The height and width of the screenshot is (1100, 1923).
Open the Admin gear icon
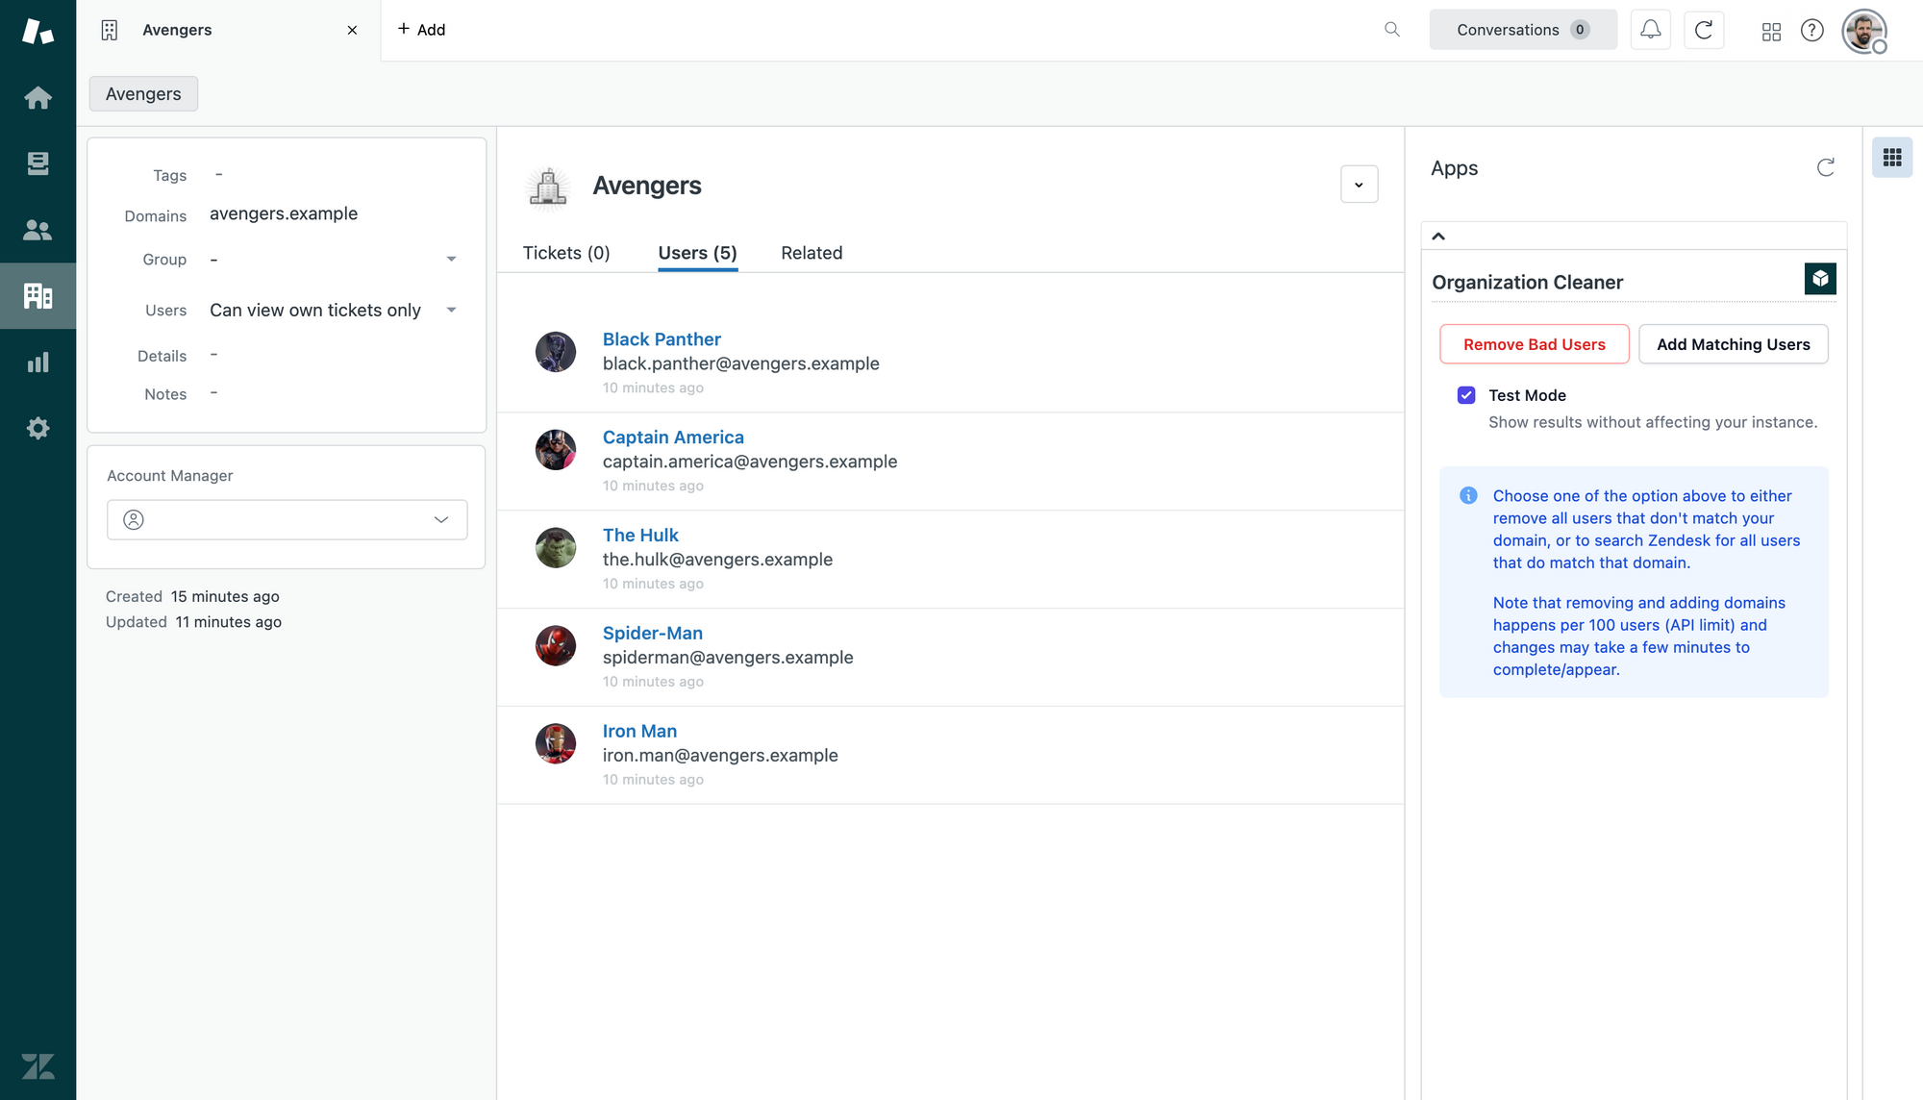[37, 428]
